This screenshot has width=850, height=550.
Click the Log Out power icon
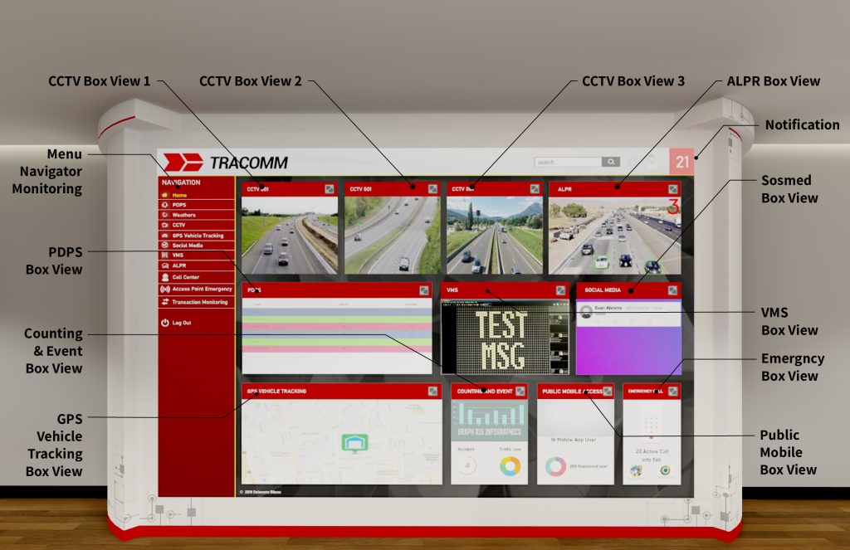(x=165, y=323)
